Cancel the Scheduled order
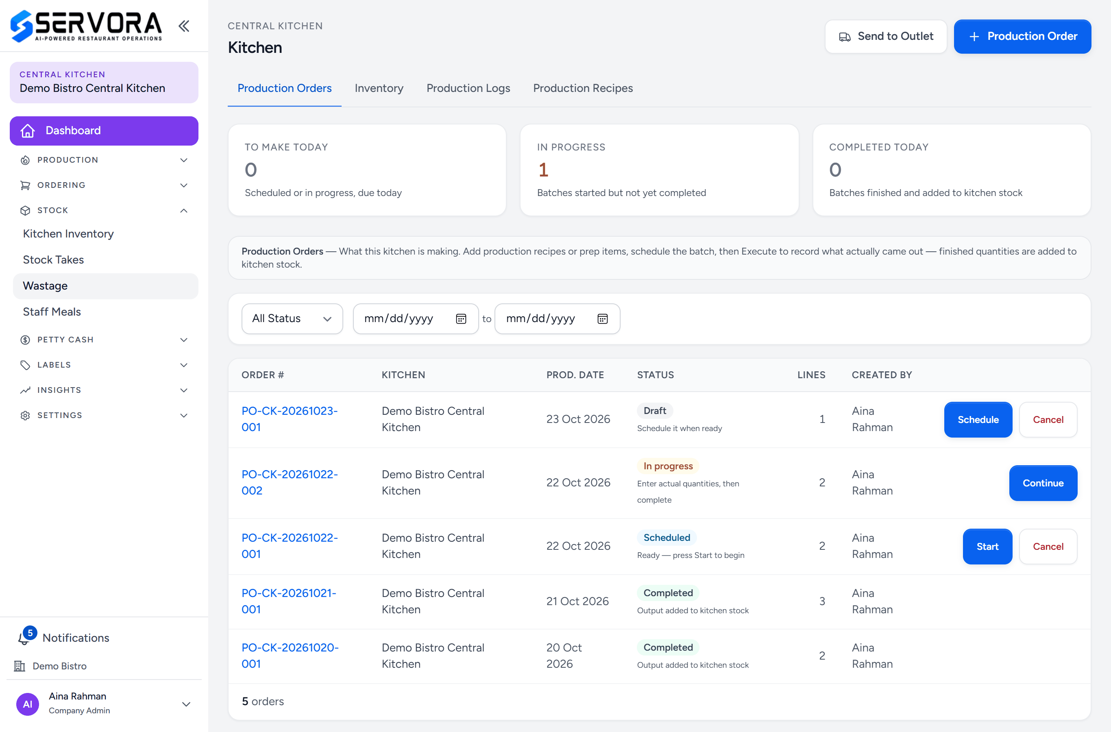This screenshot has height=732, width=1111. click(1048, 547)
